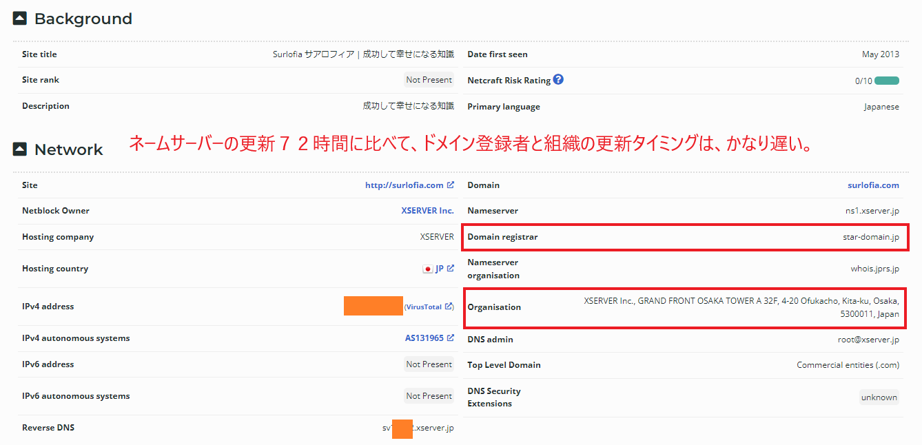Click external link icon next to JP
922x445 pixels.
[451, 269]
